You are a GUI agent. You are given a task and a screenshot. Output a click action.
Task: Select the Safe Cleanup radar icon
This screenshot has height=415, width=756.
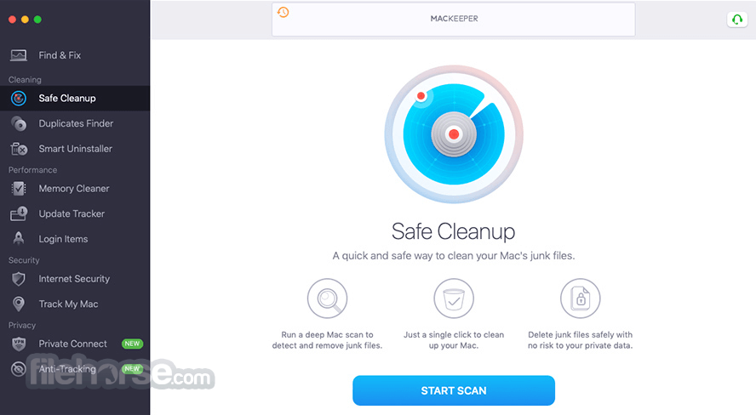[x=19, y=98]
